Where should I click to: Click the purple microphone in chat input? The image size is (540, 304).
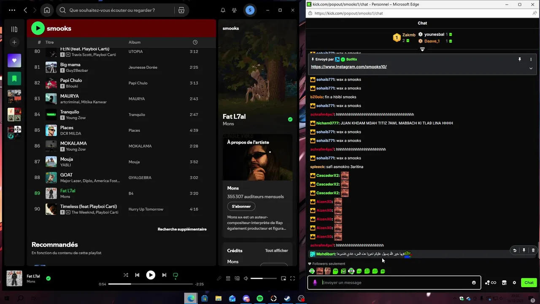point(315,282)
